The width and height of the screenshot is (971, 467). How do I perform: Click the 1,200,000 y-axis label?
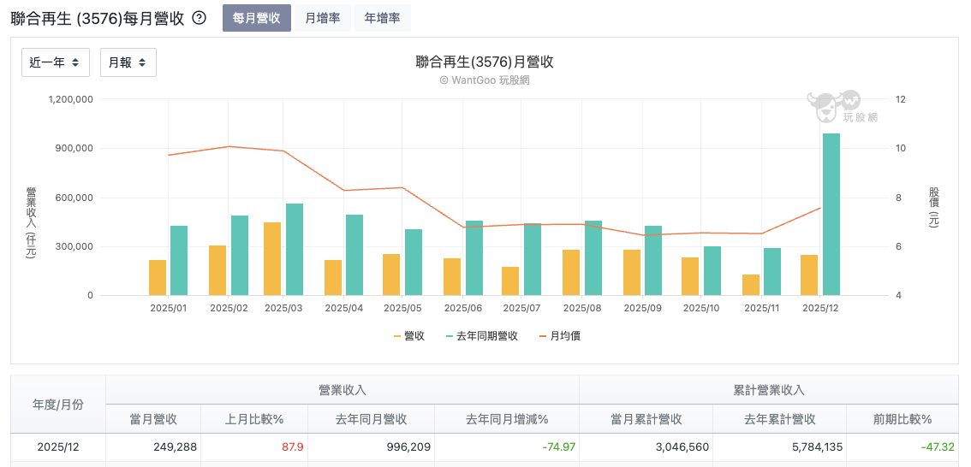(70, 99)
